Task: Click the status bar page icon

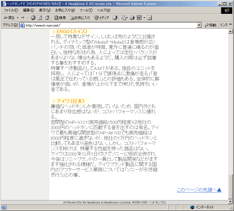Action: coord(4,207)
